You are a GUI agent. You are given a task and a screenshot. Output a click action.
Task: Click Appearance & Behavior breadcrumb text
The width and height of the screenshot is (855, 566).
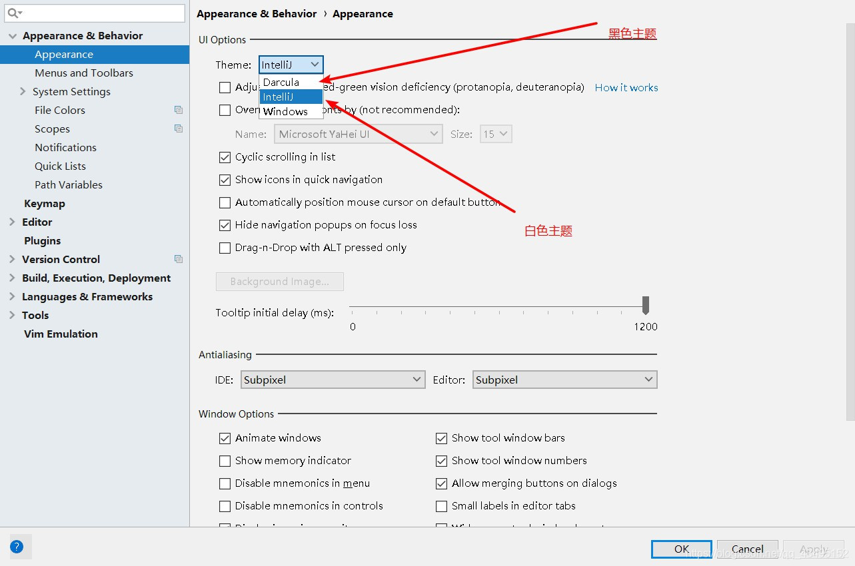[x=257, y=14]
